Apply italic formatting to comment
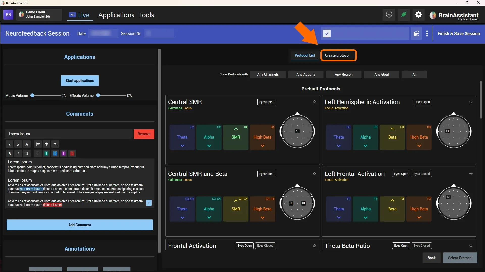 click(18, 154)
